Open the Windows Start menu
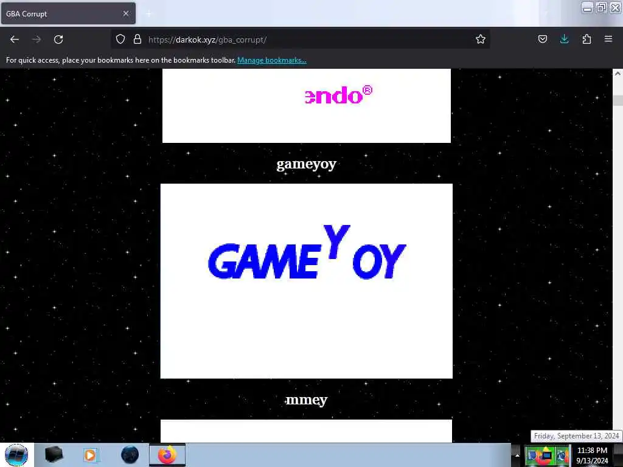This screenshot has height=467, width=623. (16, 455)
